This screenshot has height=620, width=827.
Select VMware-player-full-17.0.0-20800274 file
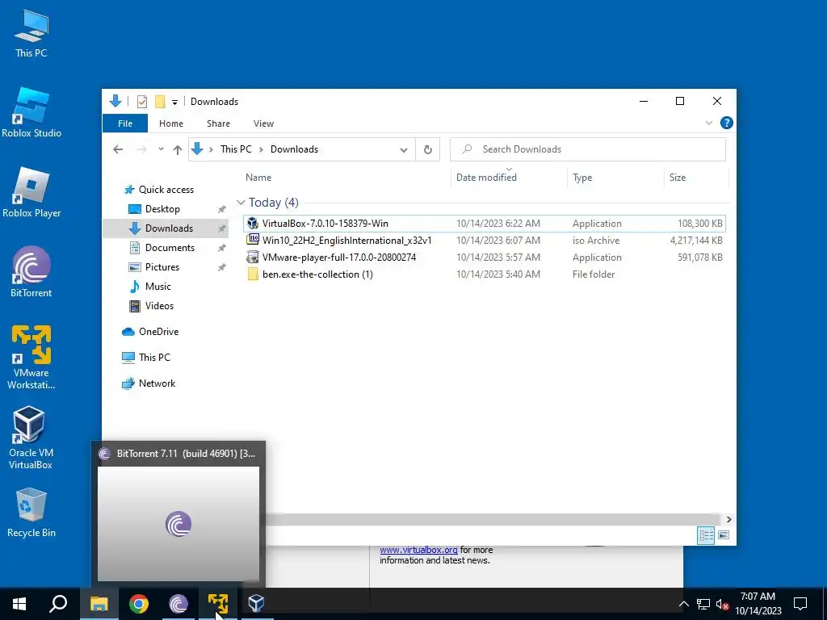click(x=485, y=258)
